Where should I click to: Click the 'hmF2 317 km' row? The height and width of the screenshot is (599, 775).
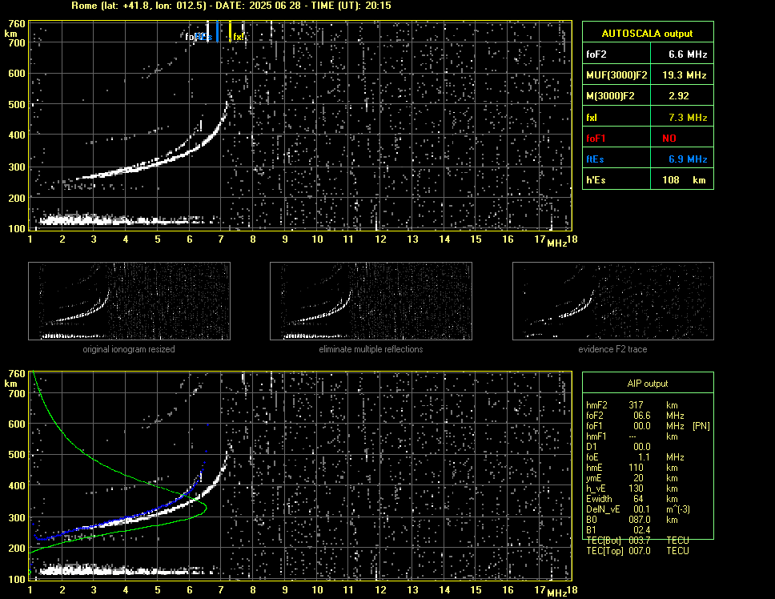coord(632,404)
